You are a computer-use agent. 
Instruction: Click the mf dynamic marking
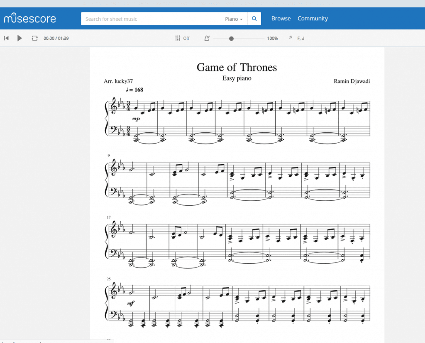click(x=131, y=304)
